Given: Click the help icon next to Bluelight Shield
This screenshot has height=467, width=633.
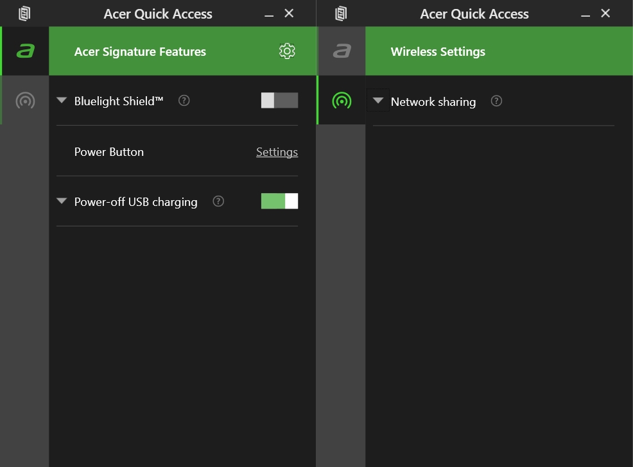Looking at the screenshot, I should tap(184, 100).
